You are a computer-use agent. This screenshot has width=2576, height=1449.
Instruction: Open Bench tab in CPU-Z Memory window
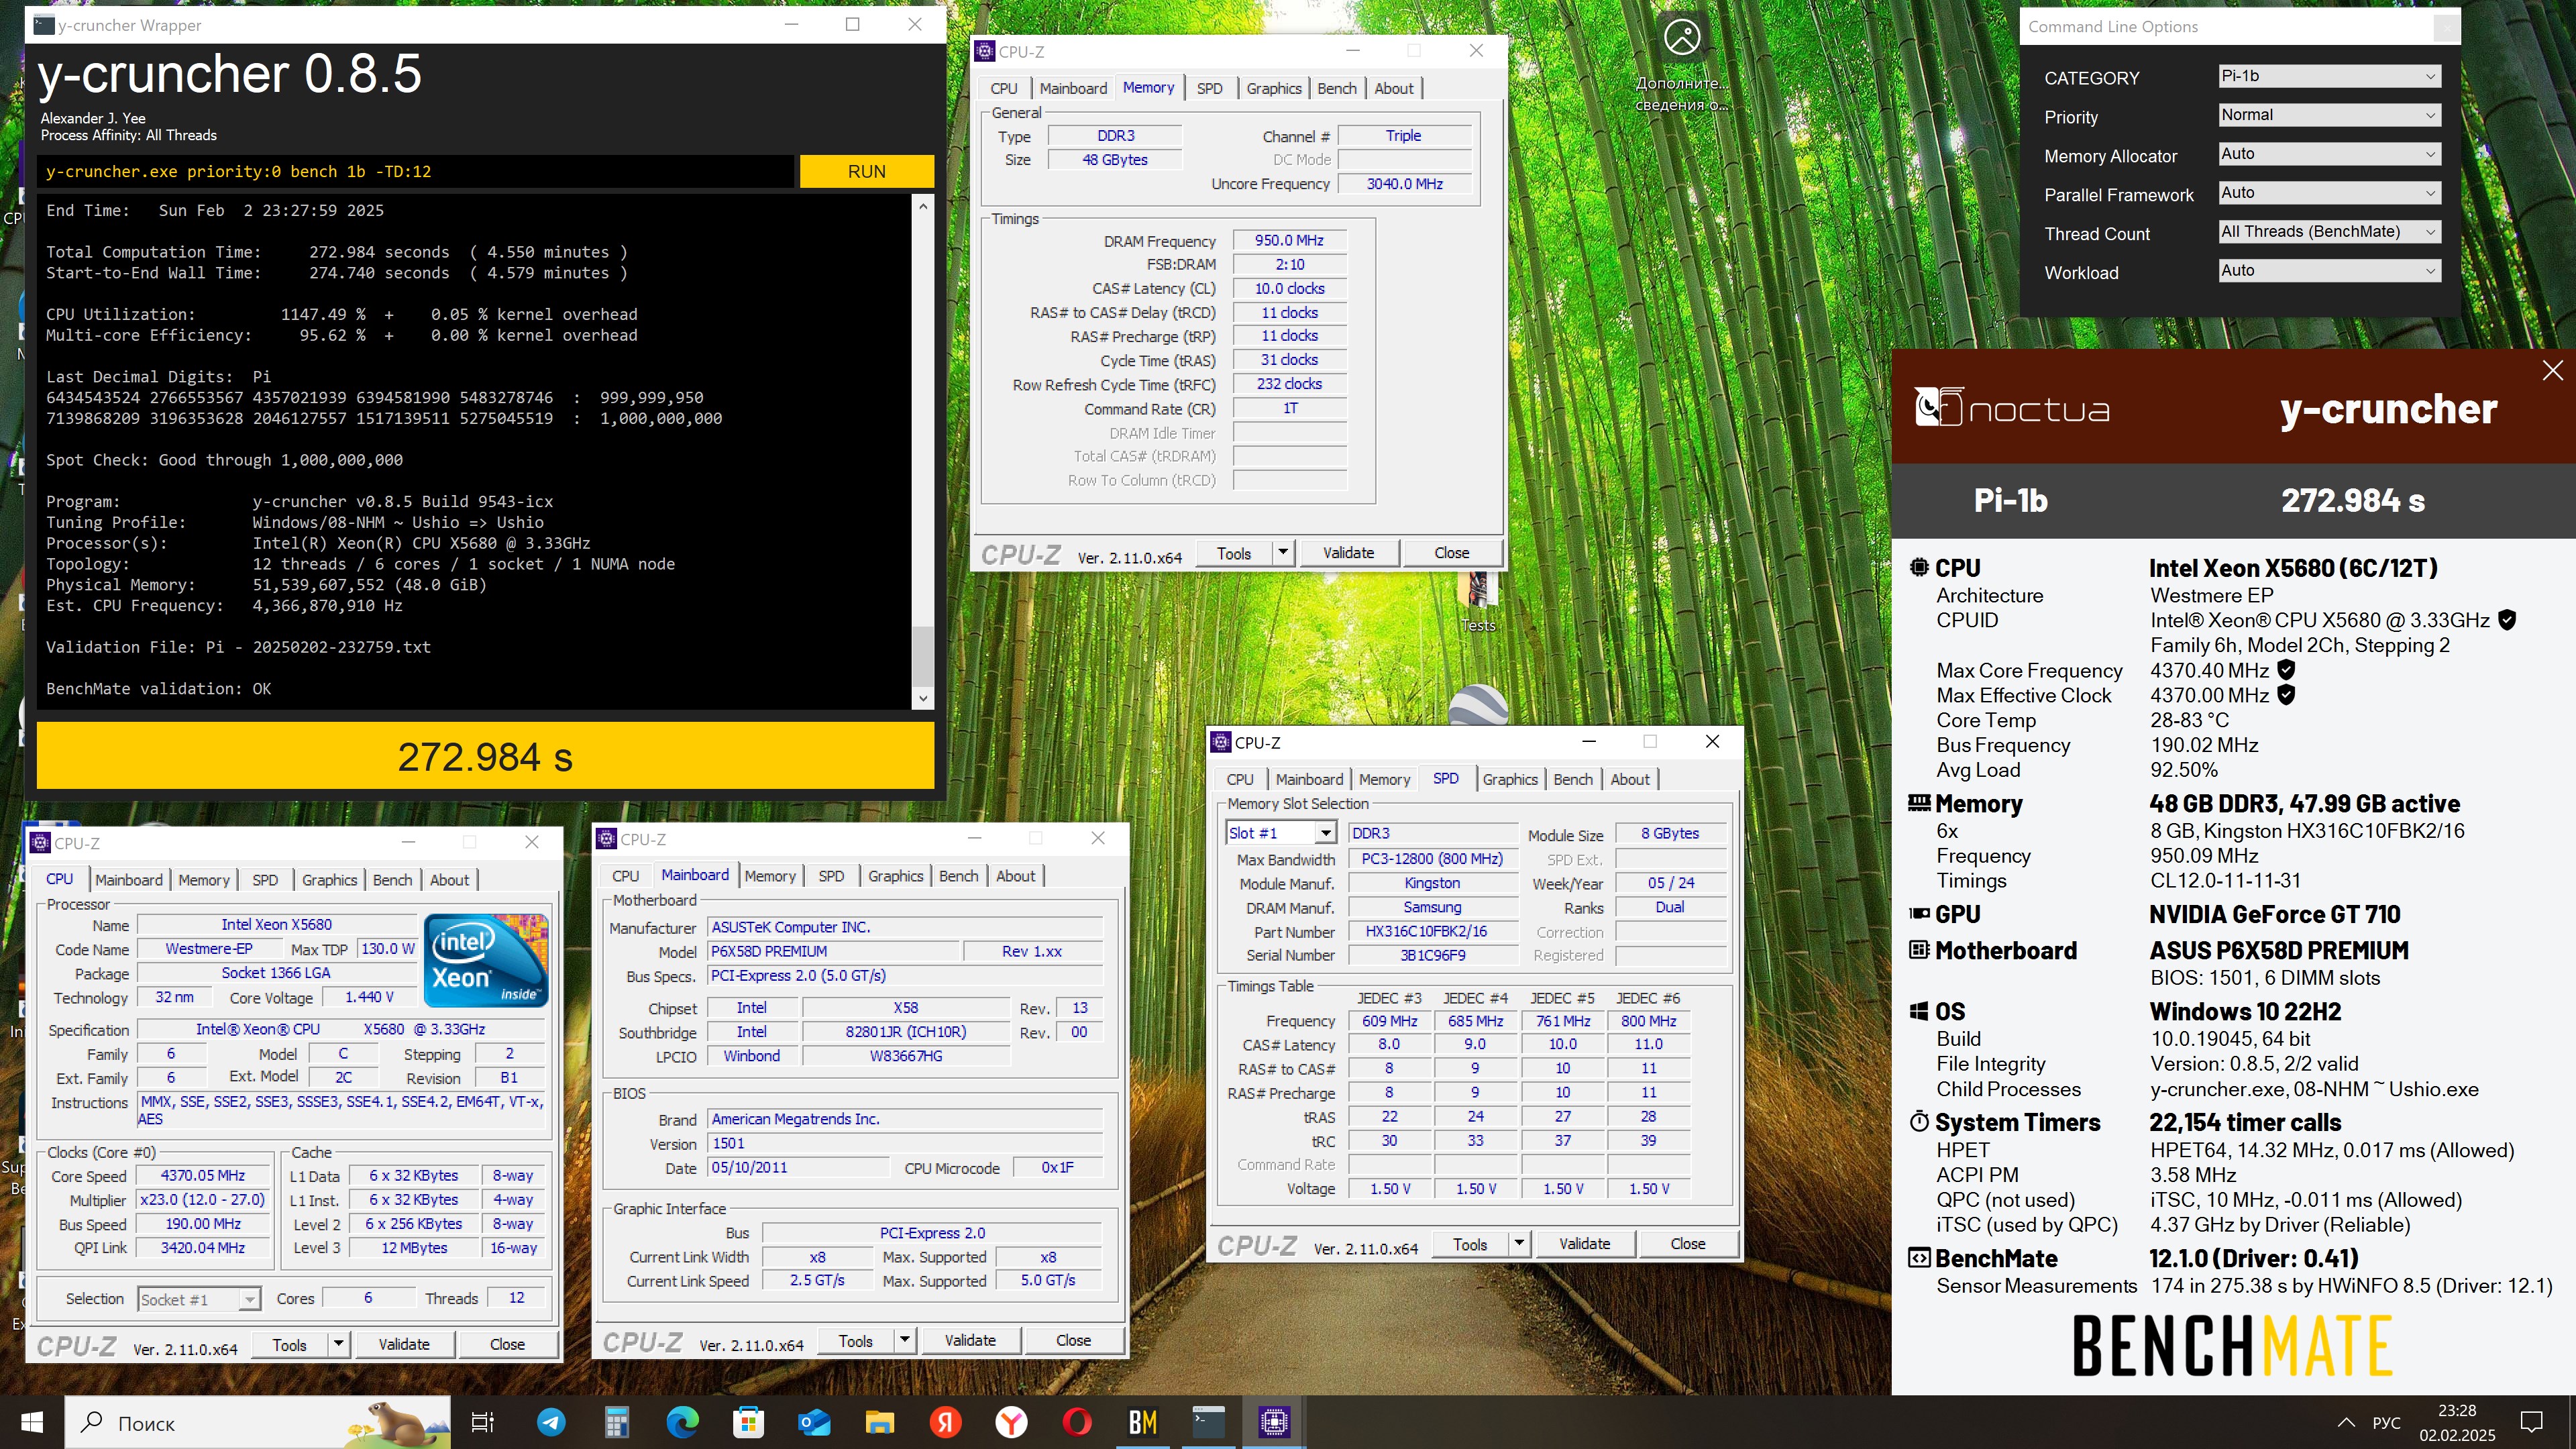coord(1336,88)
